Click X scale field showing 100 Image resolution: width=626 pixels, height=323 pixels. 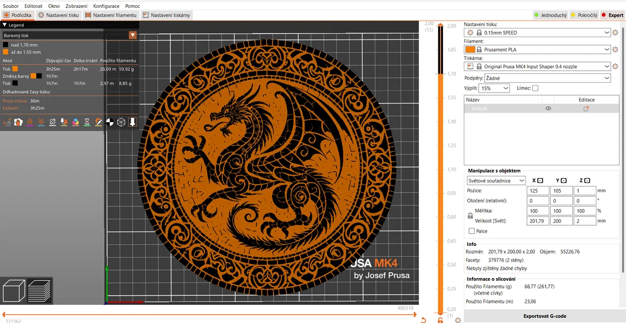pos(538,211)
